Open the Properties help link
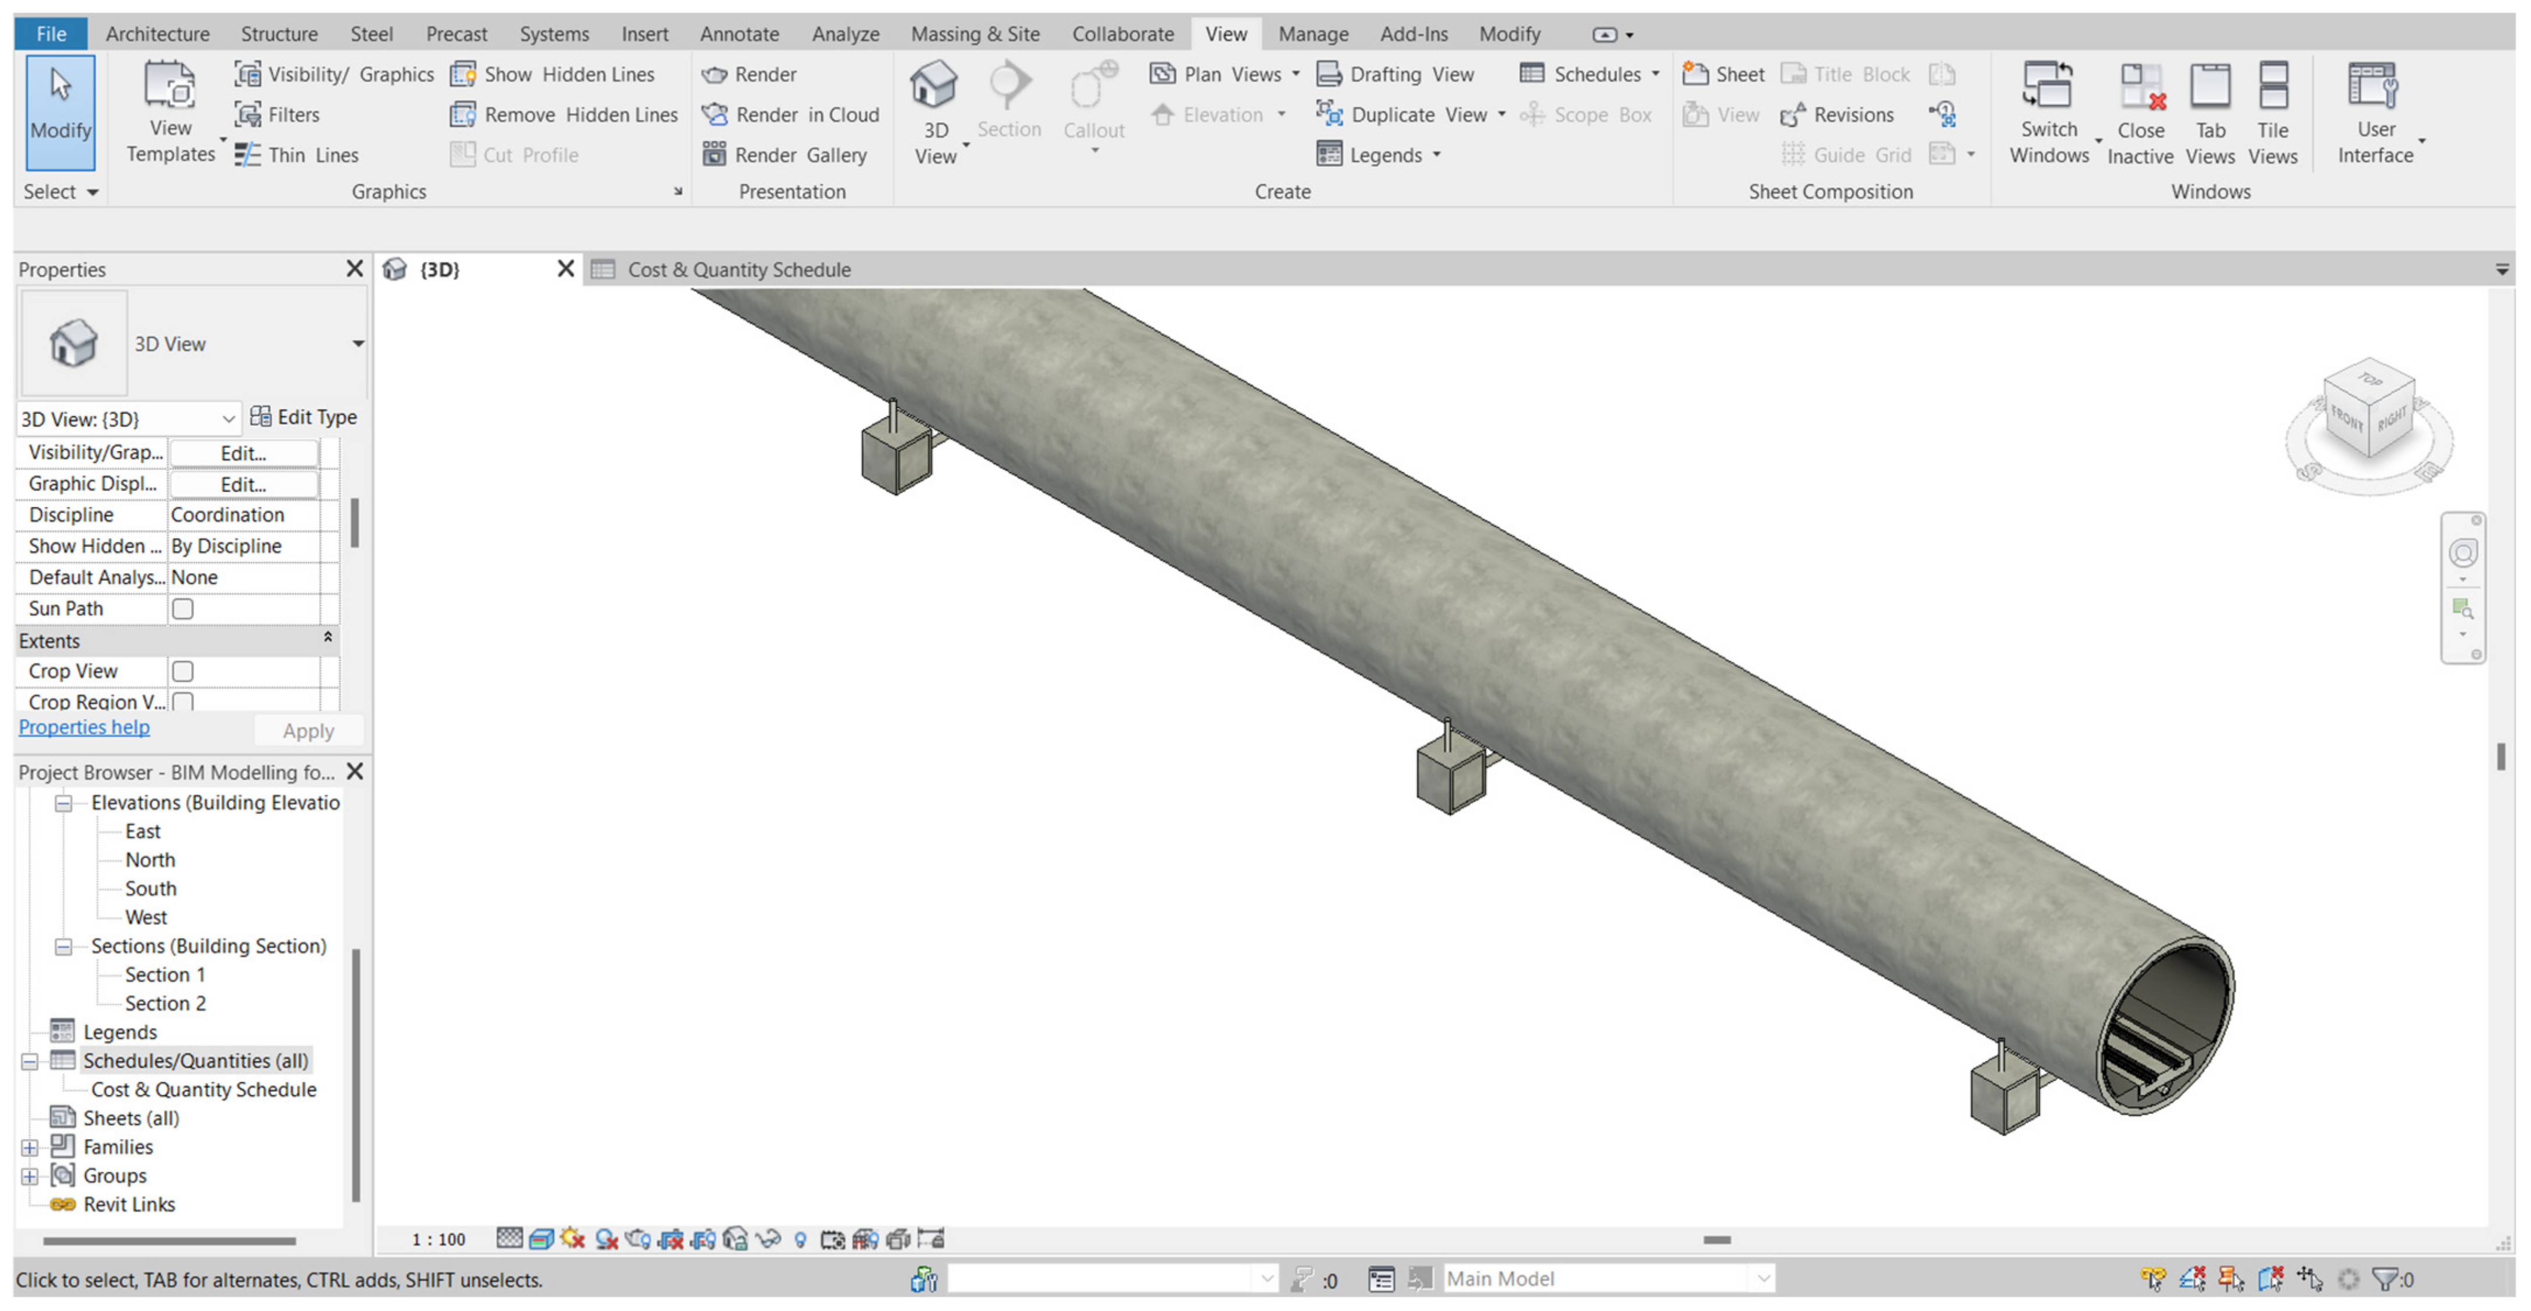This screenshot has width=2531, height=1311. point(85,727)
